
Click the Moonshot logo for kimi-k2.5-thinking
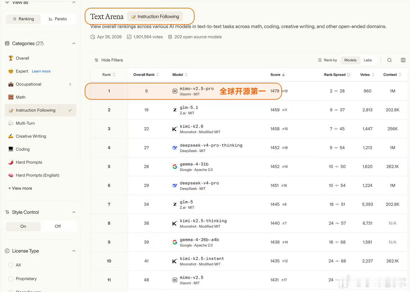pyautogui.click(x=175, y=223)
